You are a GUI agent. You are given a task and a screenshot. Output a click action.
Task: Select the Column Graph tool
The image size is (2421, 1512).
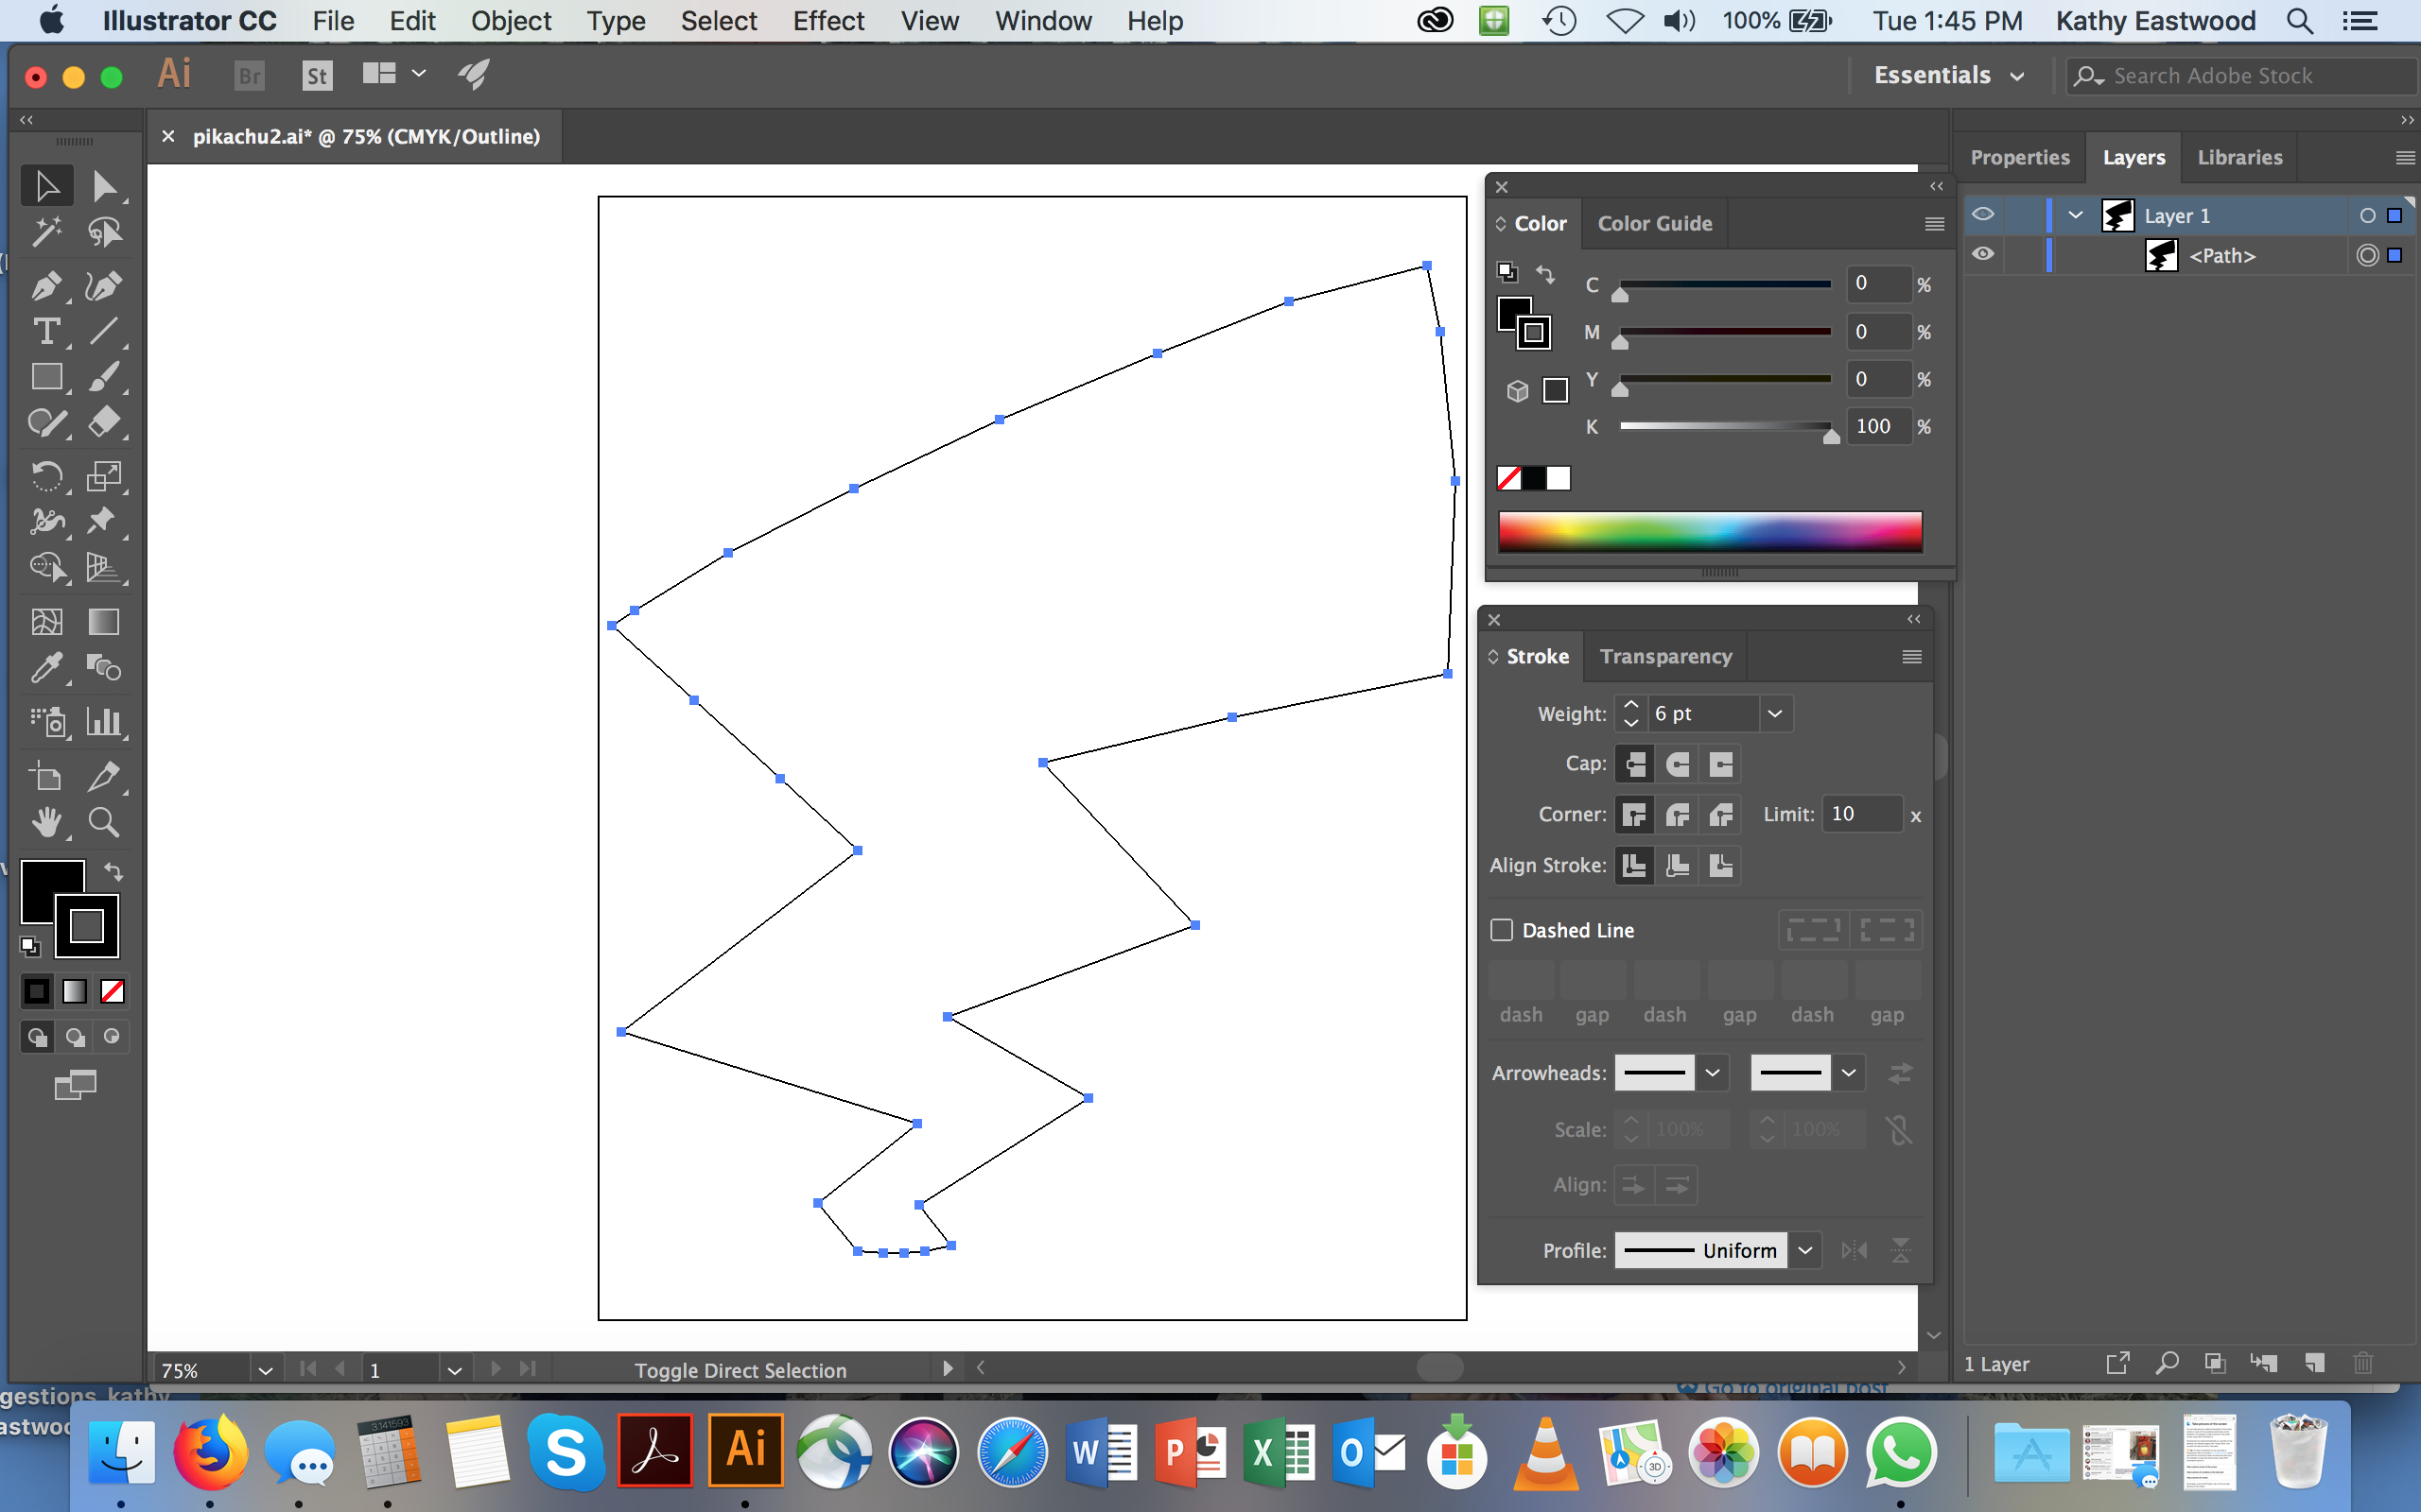104,721
